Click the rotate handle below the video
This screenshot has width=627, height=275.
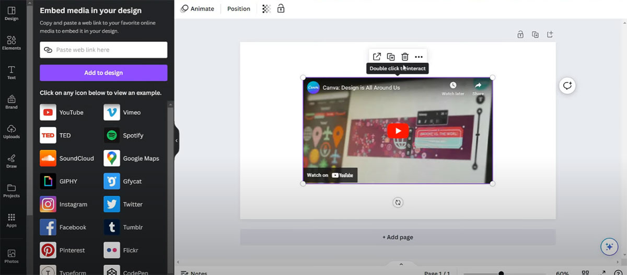point(398,202)
